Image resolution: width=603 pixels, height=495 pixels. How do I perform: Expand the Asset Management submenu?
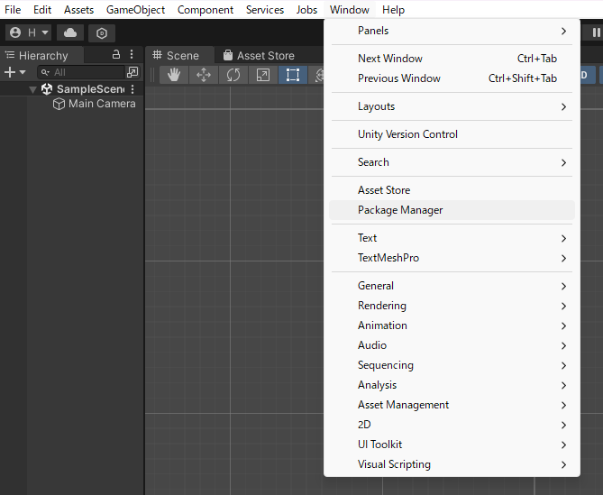click(x=452, y=405)
